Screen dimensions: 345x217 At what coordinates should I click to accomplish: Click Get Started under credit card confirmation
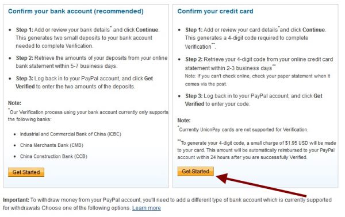coord(195,171)
